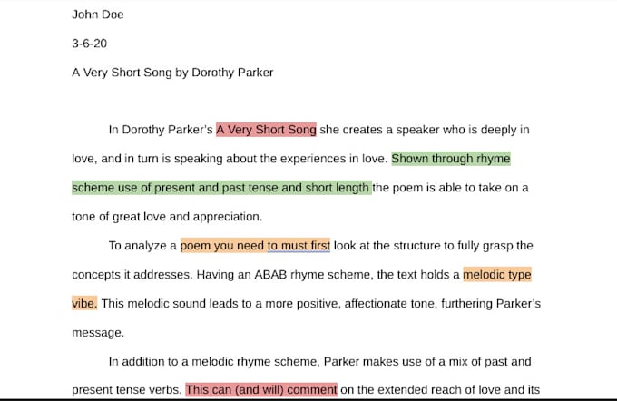Click the red highlighted "A Very Short Song"

(266, 130)
